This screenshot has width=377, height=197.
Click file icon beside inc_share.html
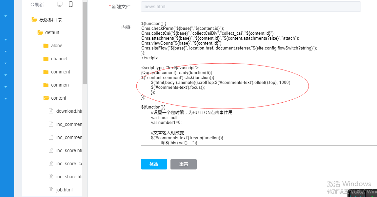pos(51,177)
